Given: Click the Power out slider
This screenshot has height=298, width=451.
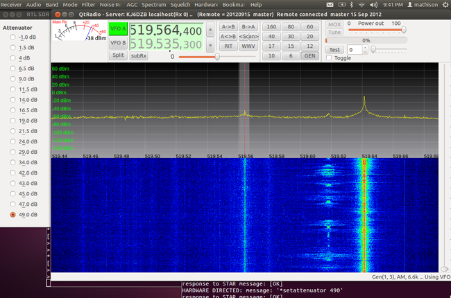Looking at the screenshot, I should point(377,30).
